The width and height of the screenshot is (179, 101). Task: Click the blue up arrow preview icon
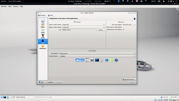pos(116,60)
